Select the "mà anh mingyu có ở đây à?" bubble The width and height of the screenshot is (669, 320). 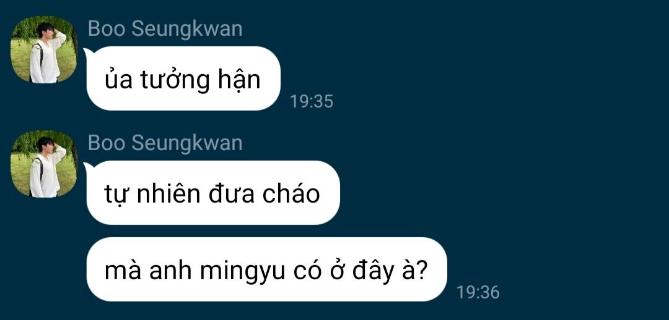pos(266,269)
